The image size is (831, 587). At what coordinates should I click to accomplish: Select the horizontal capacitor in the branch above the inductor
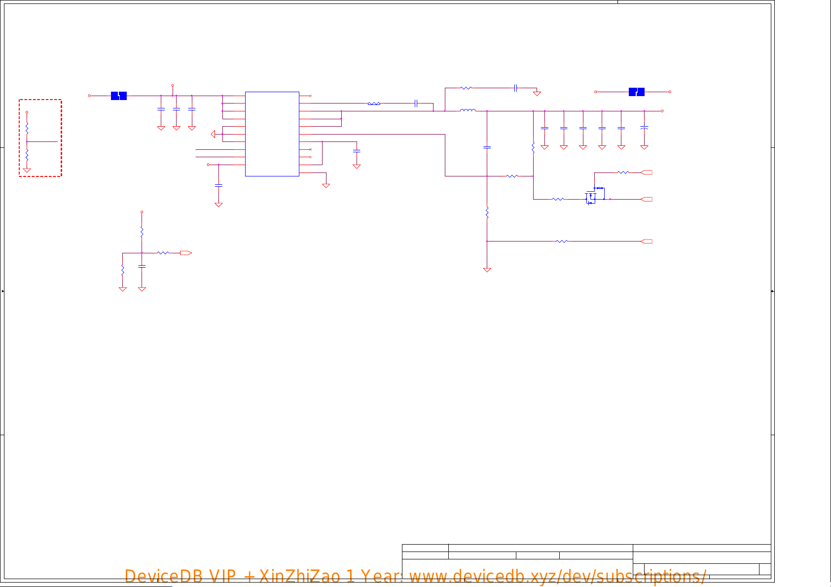click(515, 88)
